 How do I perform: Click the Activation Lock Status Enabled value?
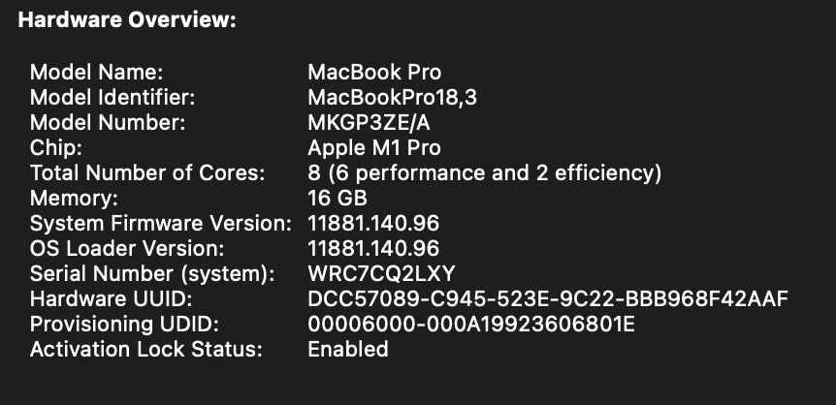pyautogui.click(x=347, y=350)
